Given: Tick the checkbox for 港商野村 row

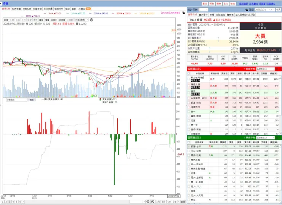Looking at the screenshot, I should 189,107.
